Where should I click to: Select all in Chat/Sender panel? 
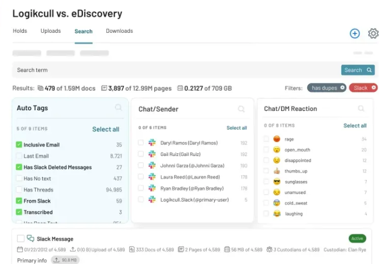[237, 128]
